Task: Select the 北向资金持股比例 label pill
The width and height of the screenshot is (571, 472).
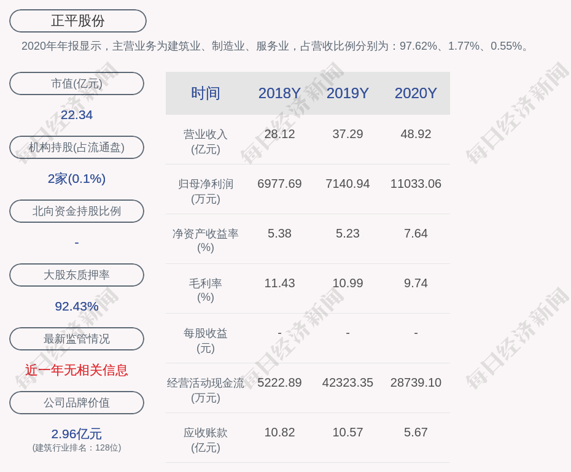Action: tap(77, 211)
